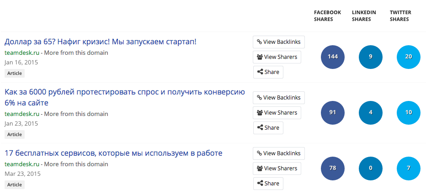Viewport: 426px width, 195px height.
Task: Click teamdesk.ru domain under the first article
Action: pyautogui.click(x=22, y=53)
